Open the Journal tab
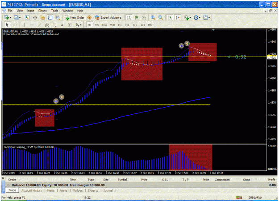 (x=108, y=190)
